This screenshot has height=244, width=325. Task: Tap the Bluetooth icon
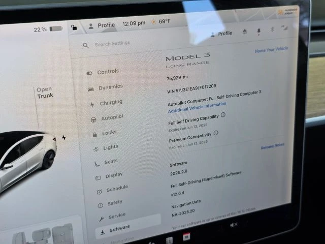tap(272, 29)
